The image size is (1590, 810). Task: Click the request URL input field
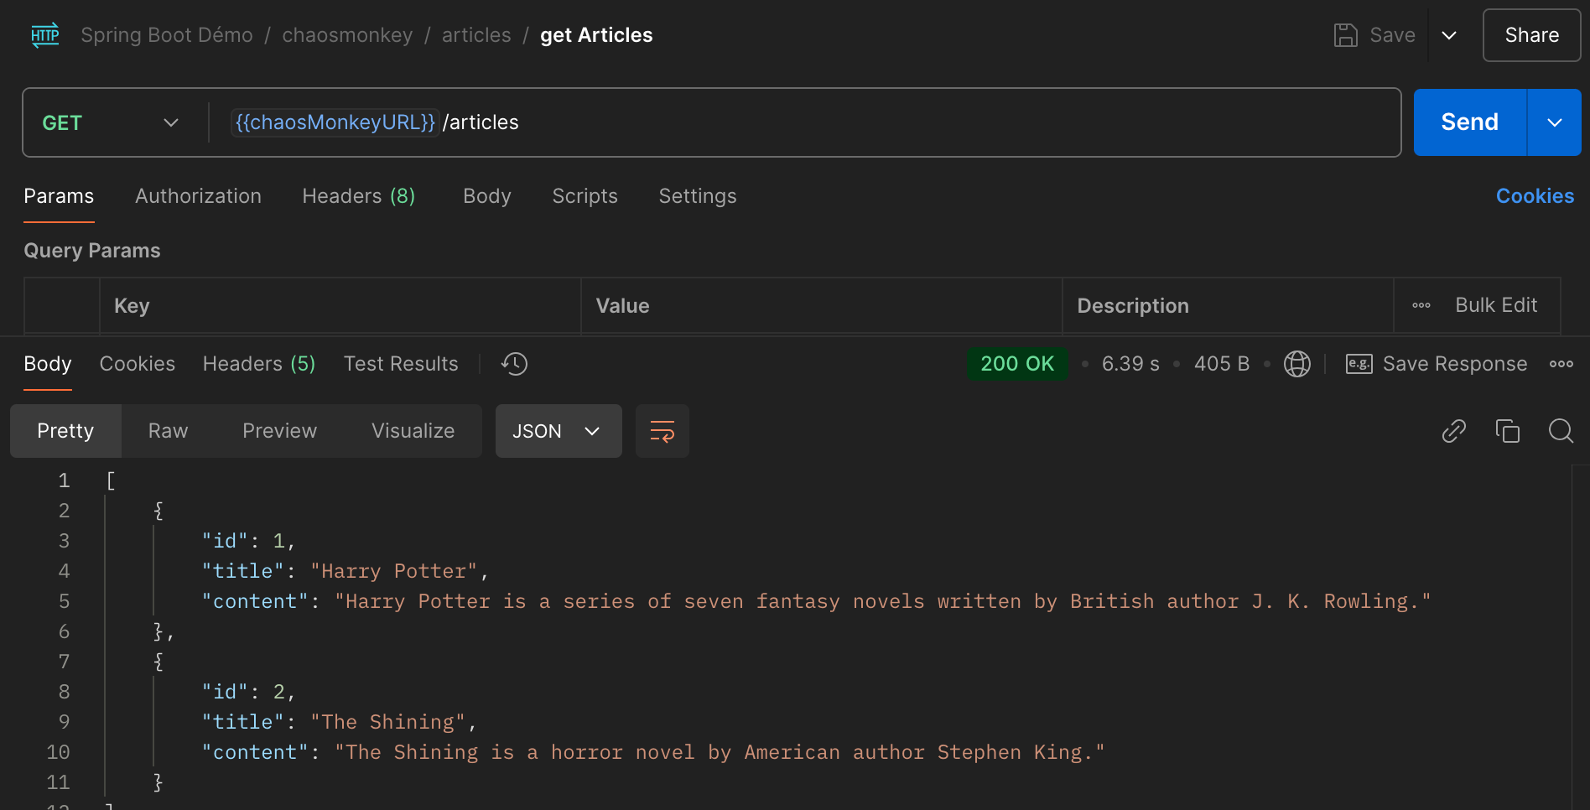click(805, 122)
